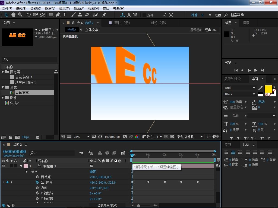
Task: Open the Black font style dropdown
Action: pyautogui.click(x=240, y=94)
